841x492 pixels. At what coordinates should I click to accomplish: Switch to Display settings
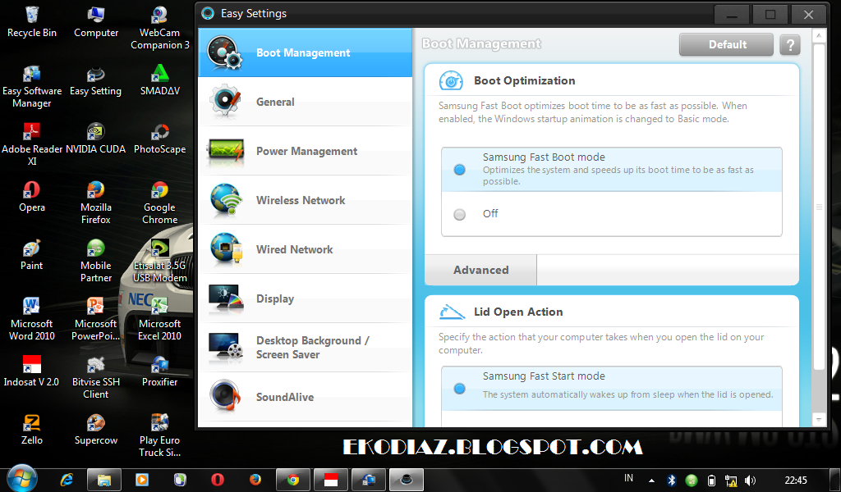point(305,298)
